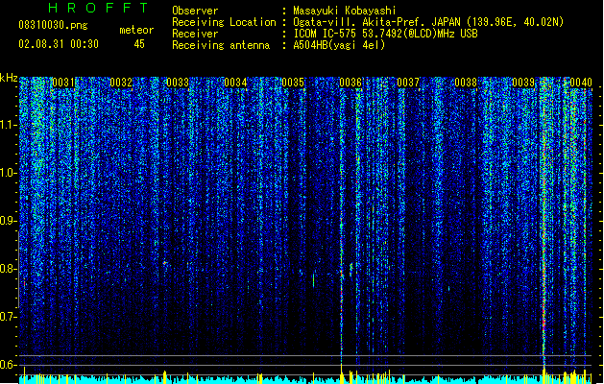The height and width of the screenshot is (384, 604).
Task: Click the HROFFT title text
Action: pyautogui.click(x=99, y=8)
